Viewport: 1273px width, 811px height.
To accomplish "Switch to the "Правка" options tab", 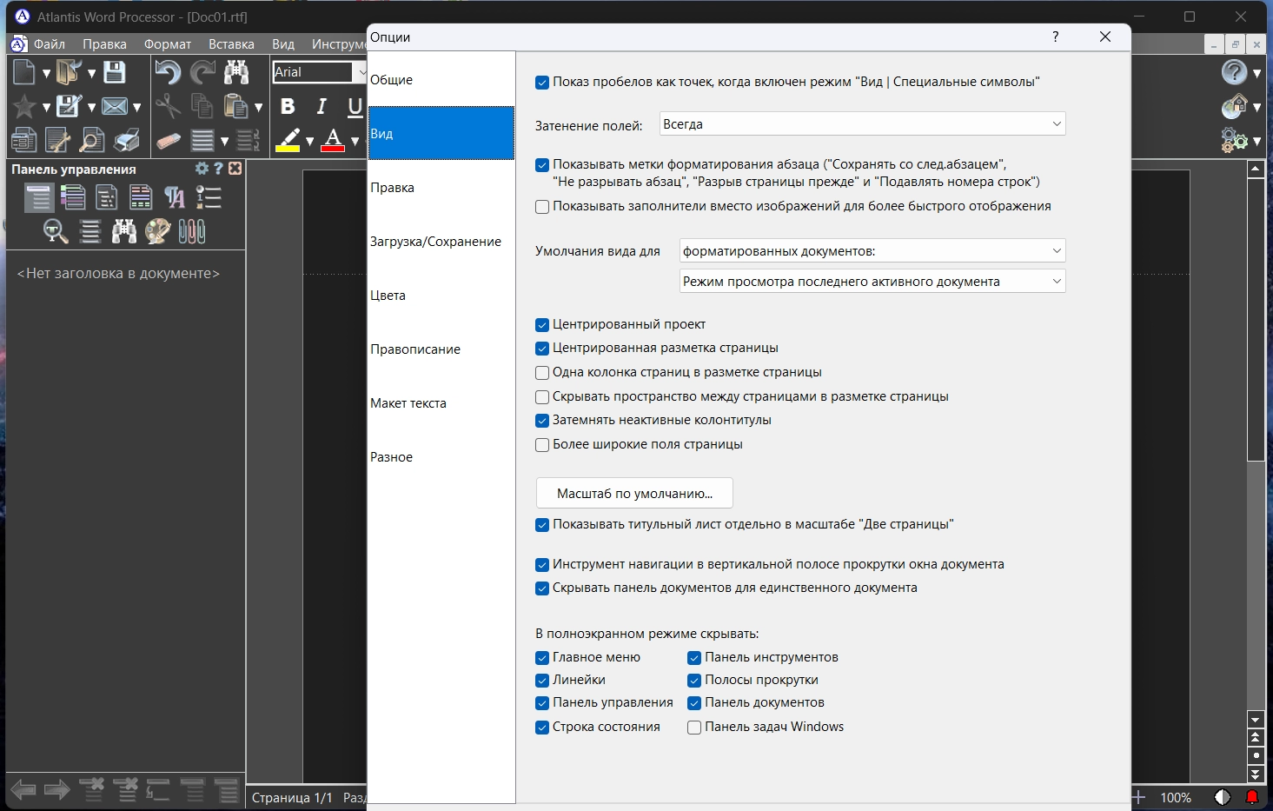I will [x=441, y=188].
